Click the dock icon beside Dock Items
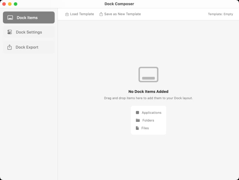239x180 pixels. click(x=10, y=18)
